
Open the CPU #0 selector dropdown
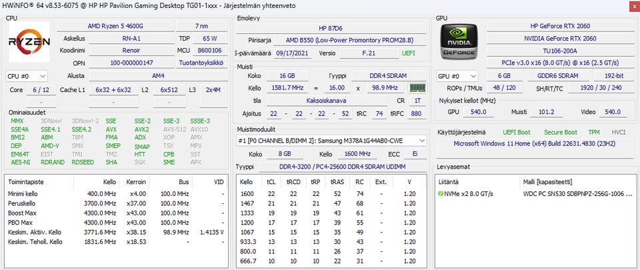pos(27,76)
